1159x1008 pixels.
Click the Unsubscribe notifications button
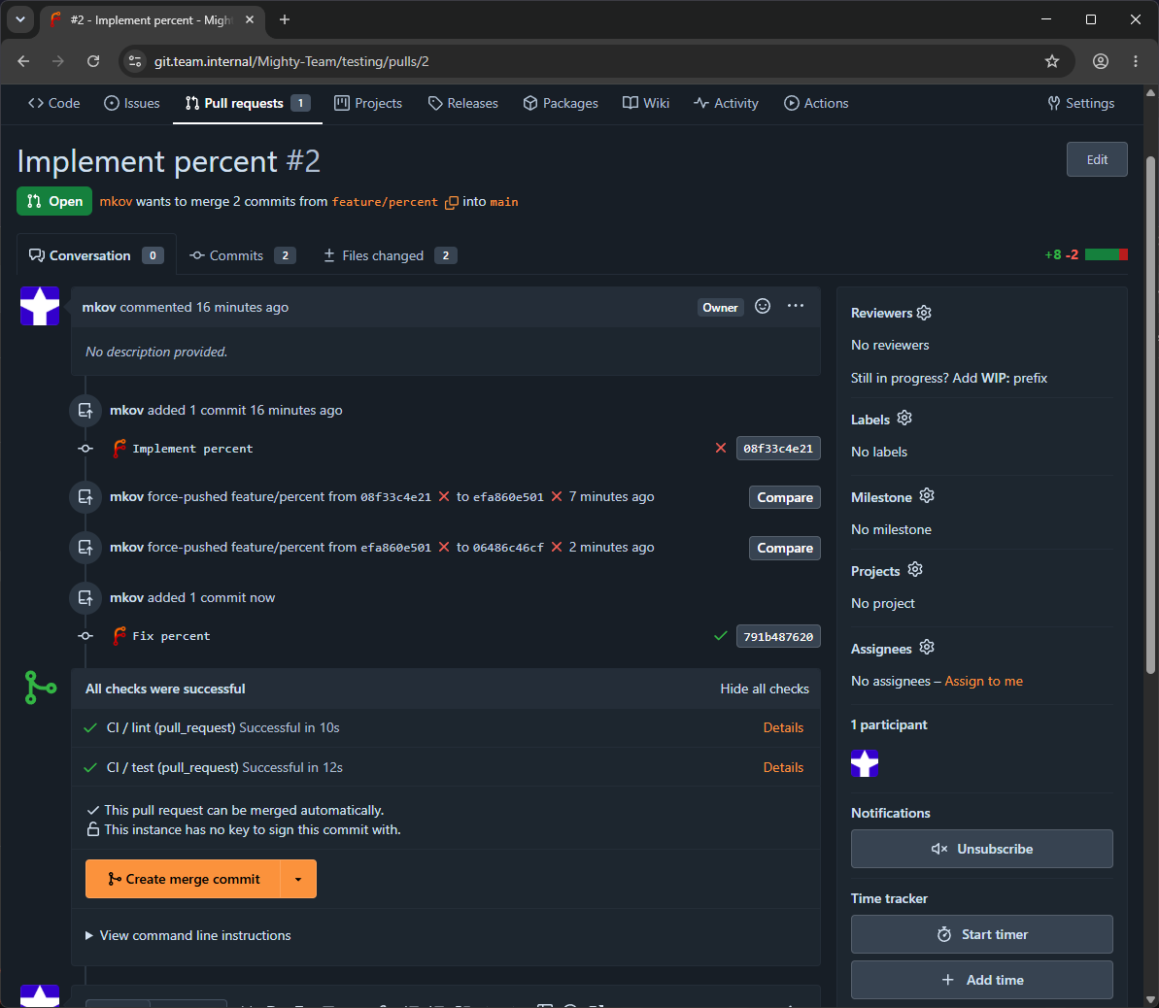point(981,849)
